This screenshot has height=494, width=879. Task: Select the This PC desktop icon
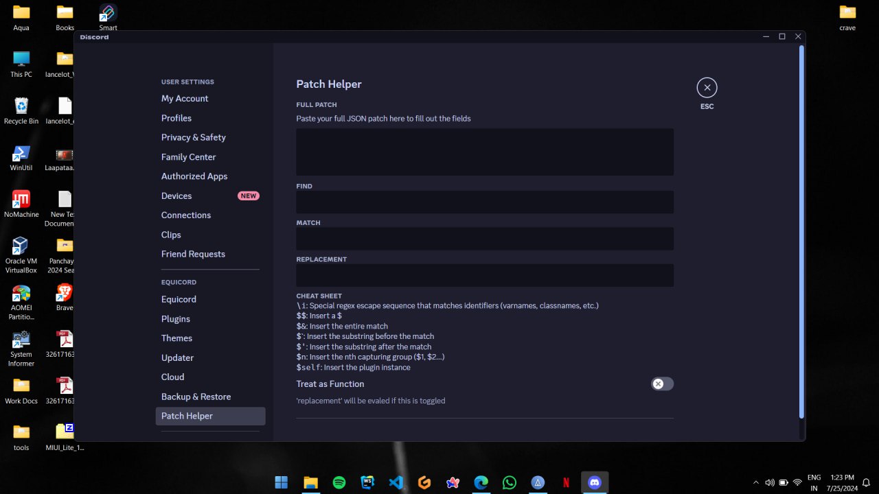pyautogui.click(x=21, y=64)
